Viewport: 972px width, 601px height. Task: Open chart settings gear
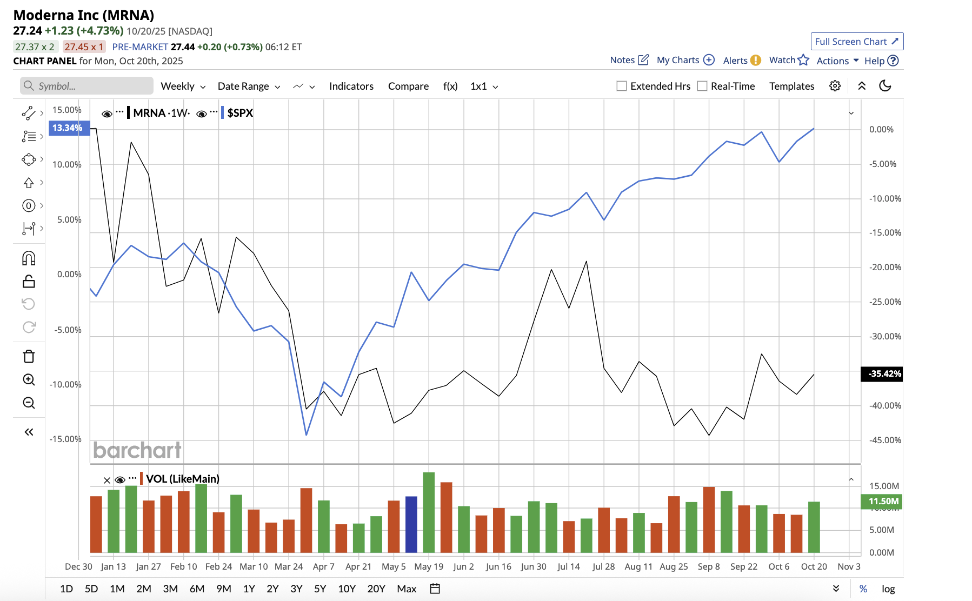pyautogui.click(x=835, y=86)
